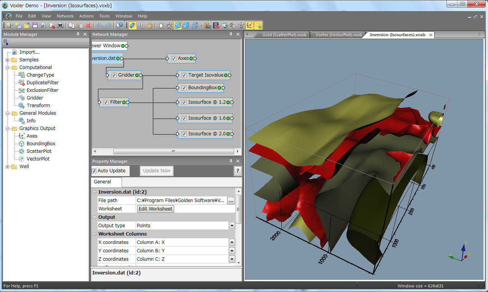This screenshot has height=292, width=488.
Task: Uncheck the Isosurface @ 1.6 checkbox
Action: 184,118
